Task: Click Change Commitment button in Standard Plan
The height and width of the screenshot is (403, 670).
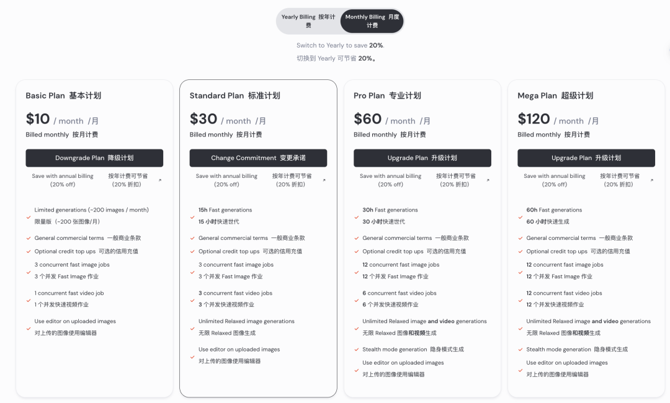Action: click(x=258, y=158)
